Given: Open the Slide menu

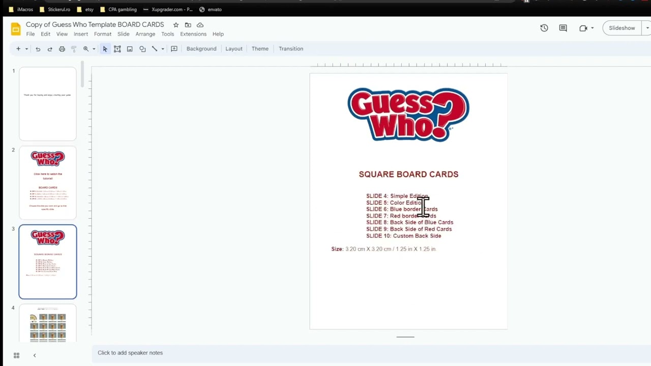Looking at the screenshot, I should [x=124, y=34].
